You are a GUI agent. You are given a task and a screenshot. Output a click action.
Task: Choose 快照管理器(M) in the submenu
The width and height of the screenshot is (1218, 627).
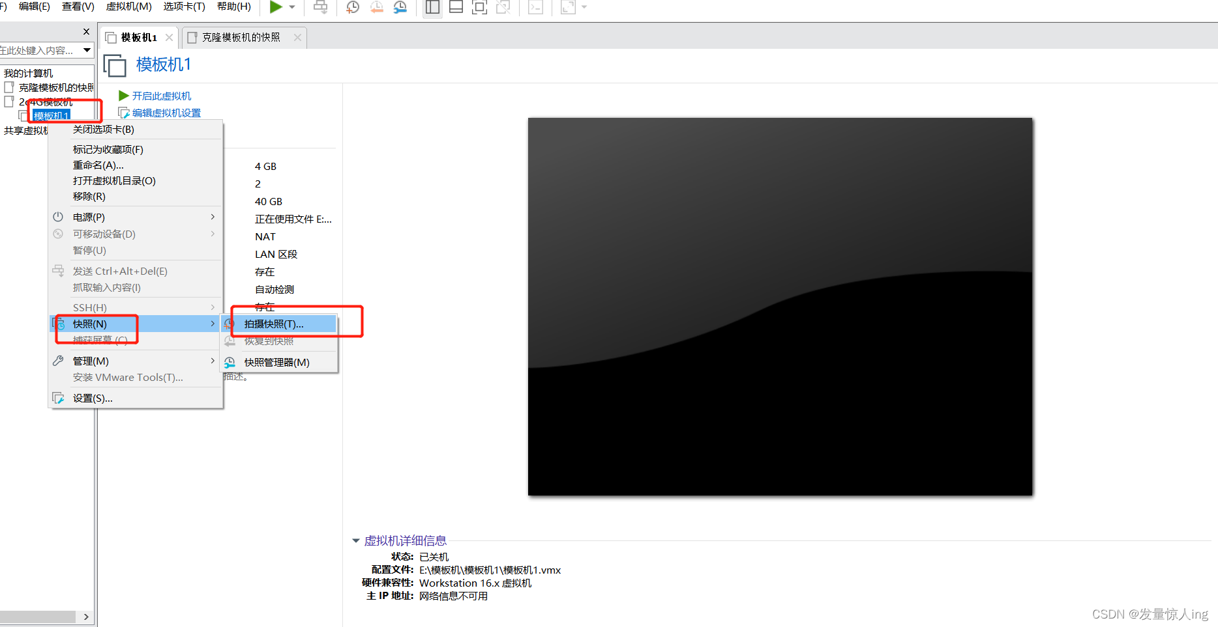[279, 362]
